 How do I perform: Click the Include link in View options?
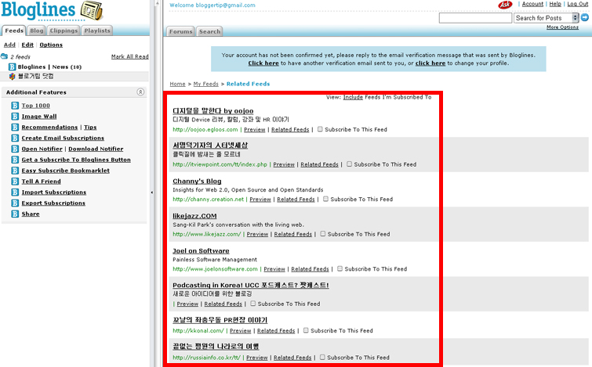coord(353,97)
